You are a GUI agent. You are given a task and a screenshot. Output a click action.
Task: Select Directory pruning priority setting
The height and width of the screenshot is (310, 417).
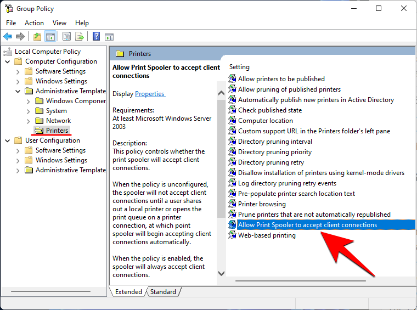coord(275,152)
